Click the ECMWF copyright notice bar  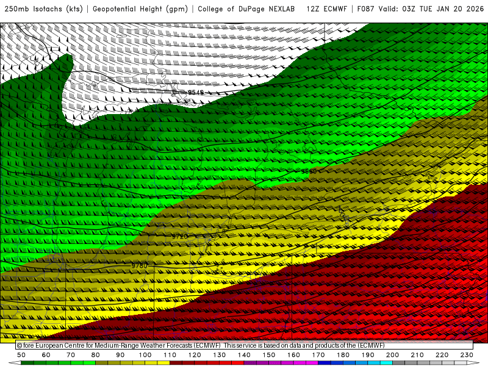click(x=245, y=345)
